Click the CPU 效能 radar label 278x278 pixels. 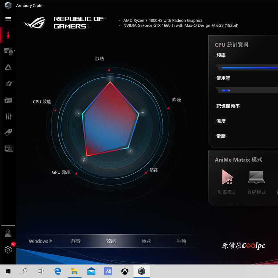click(42, 101)
